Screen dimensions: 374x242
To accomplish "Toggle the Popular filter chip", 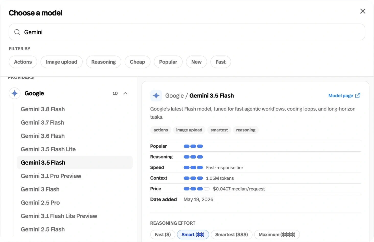I will coord(168,62).
